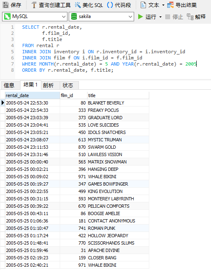This screenshot has height=270, width=211.
Task: Select the row marker for BLANKET BEVERLY
Action: (x=3, y=103)
